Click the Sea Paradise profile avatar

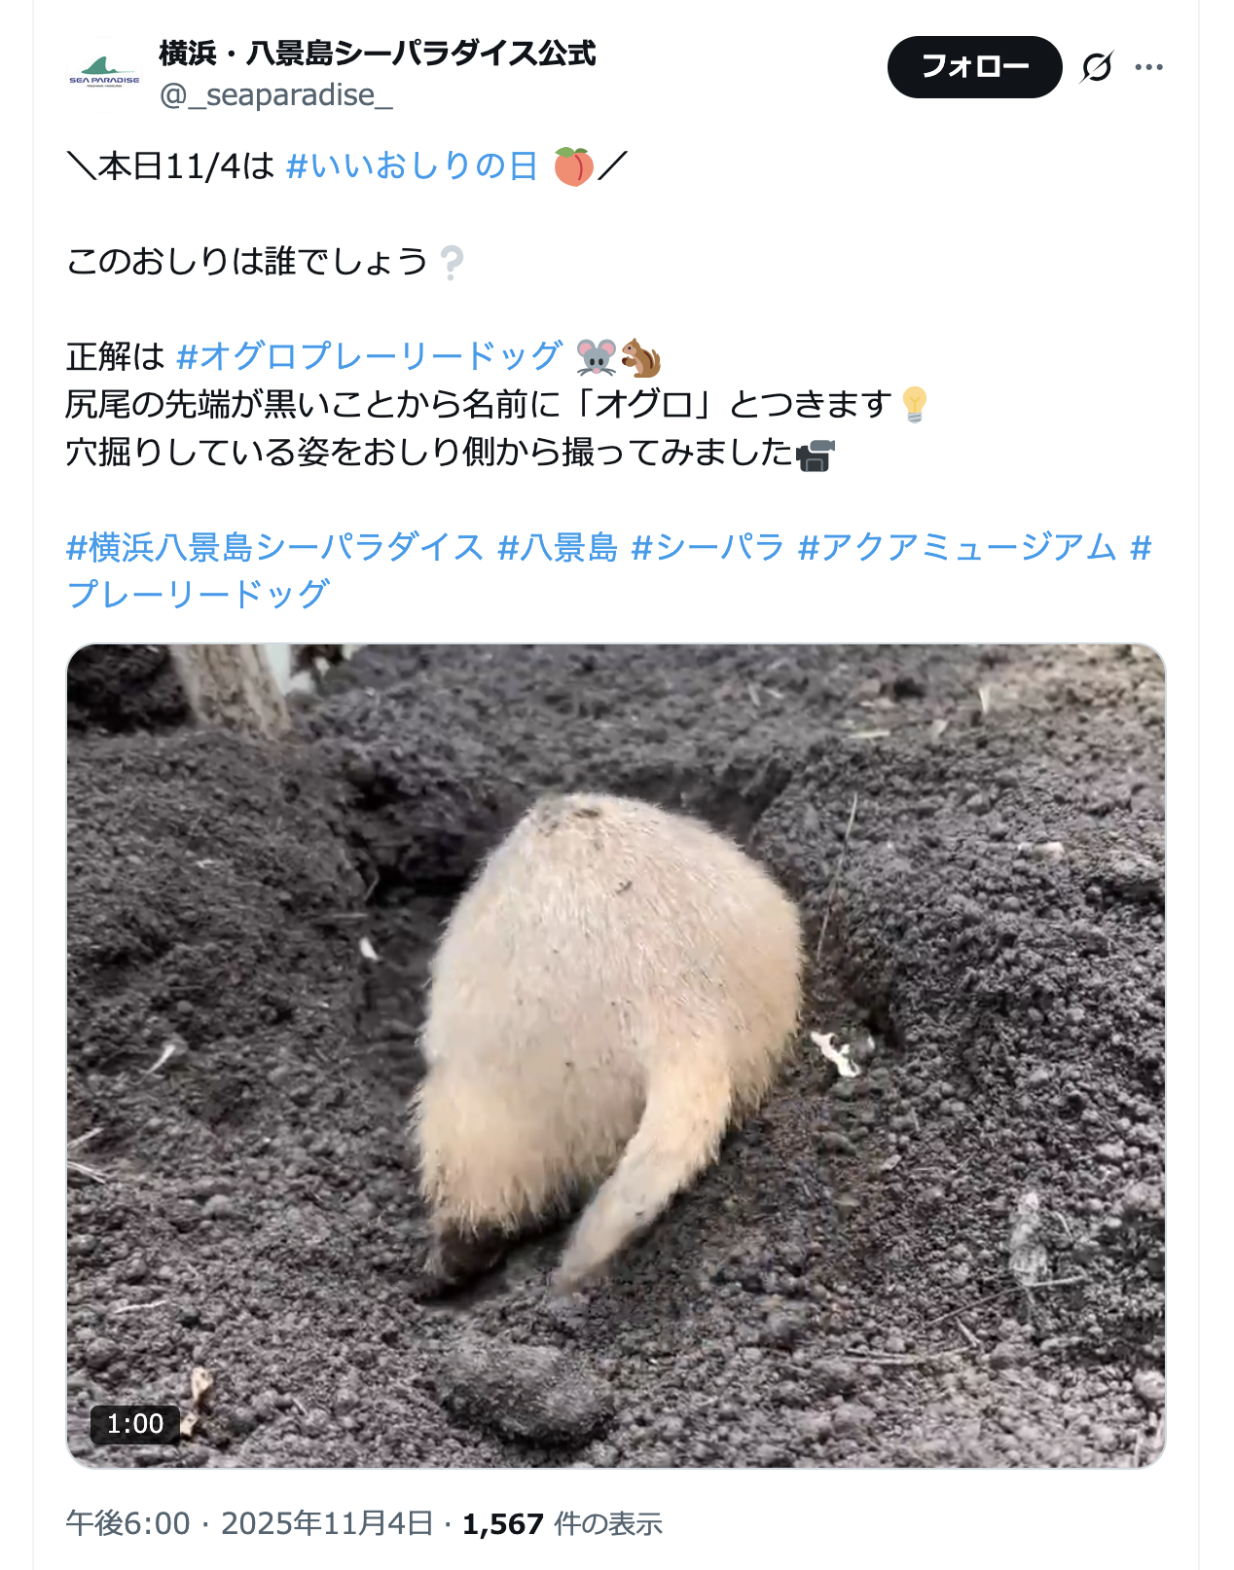click(x=104, y=74)
